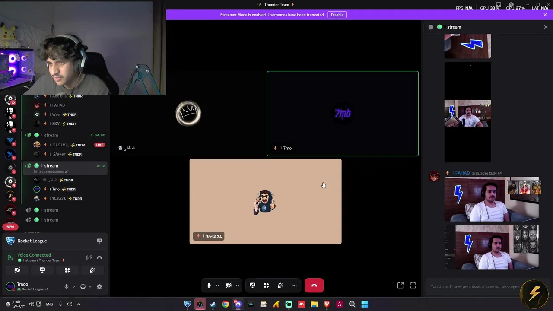Open output device dropdown in user panel
This screenshot has height=311, width=553.
(x=90, y=286)
